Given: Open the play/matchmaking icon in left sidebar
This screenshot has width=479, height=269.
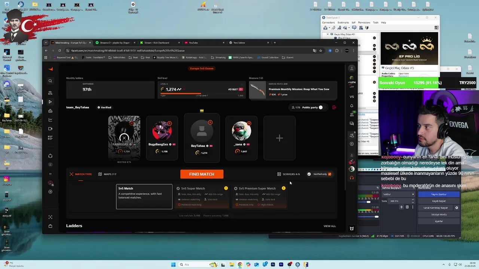Looking at the screenshot, I should tap(50, 102).
